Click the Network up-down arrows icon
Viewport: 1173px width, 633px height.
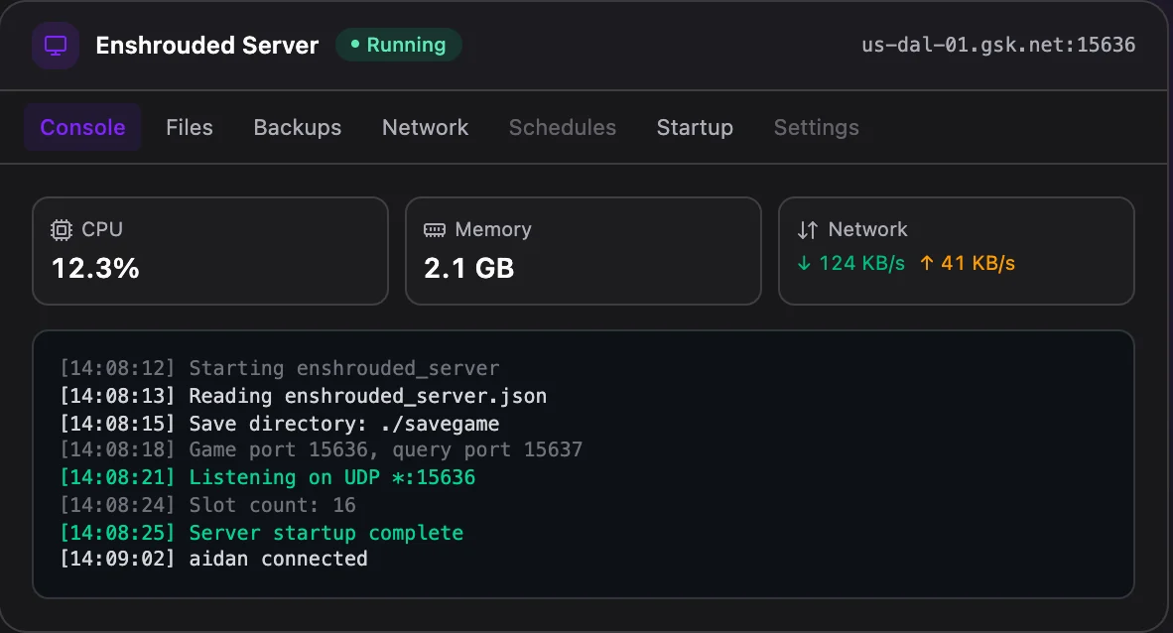pyautogui.click(x=807, y=230)
